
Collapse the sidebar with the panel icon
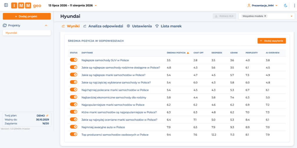[6, 5]
